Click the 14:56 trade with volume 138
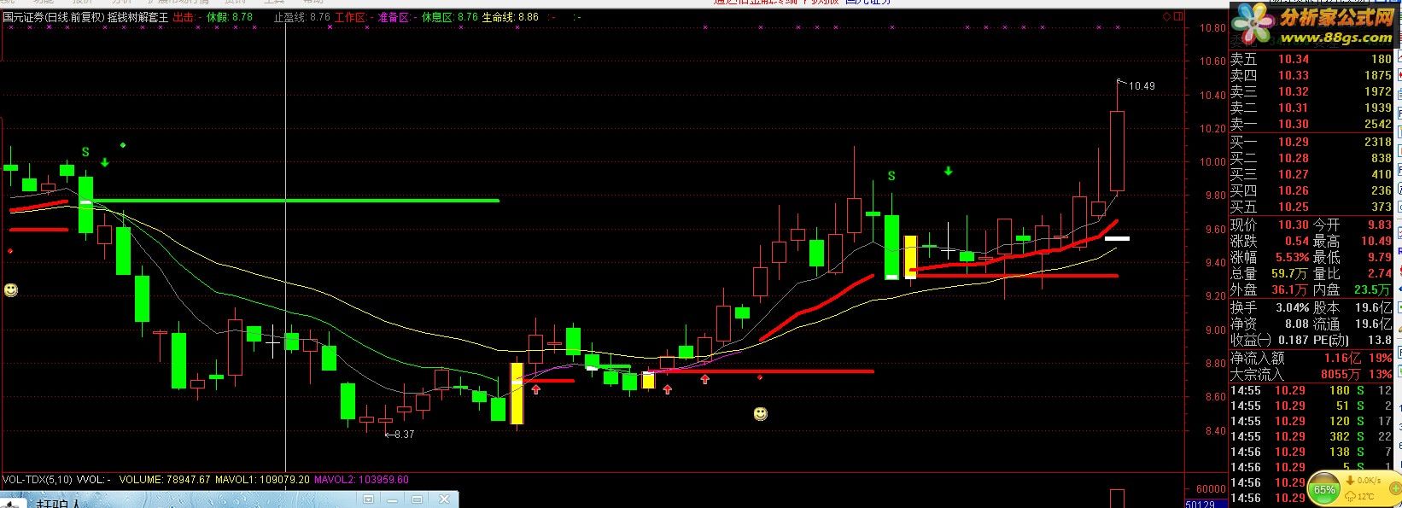Viewport: 1402px width, 508px height. [1311, 452]
